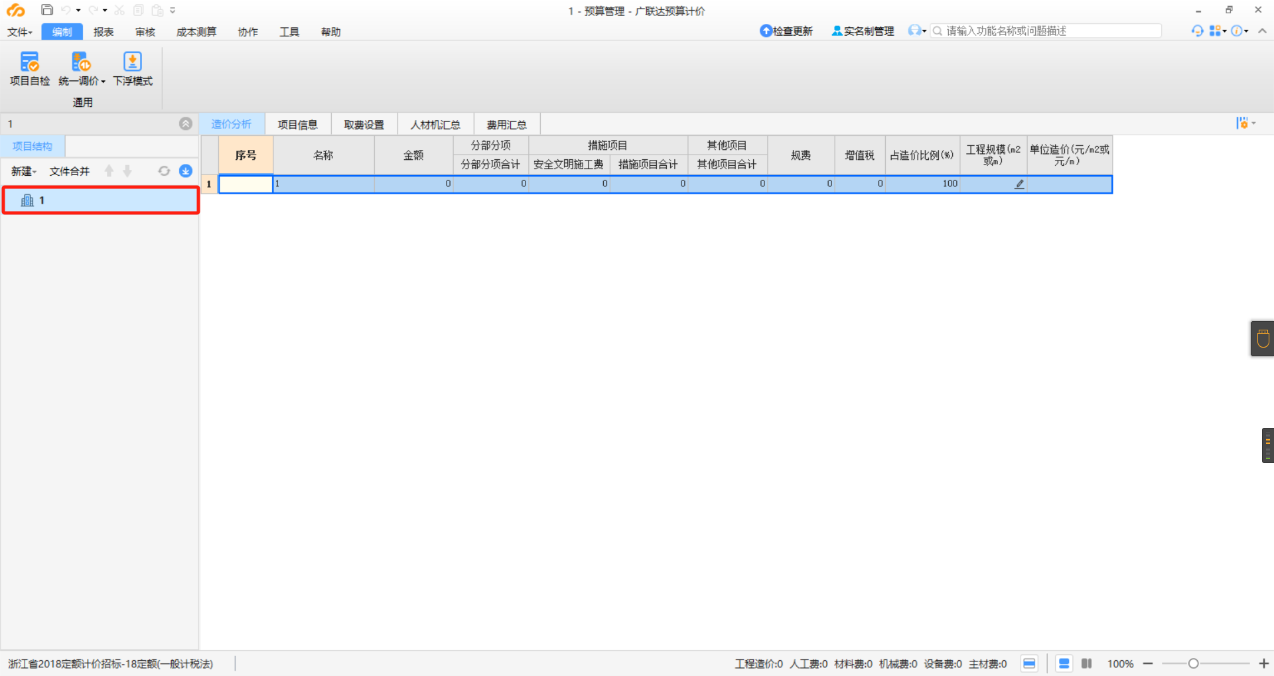
Task: Open the 新建 dropdown
Action: pyautogui.click(x=24, y=171)
